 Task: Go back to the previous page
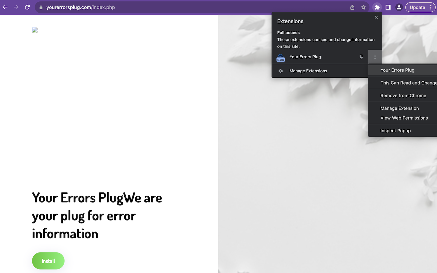5,7
